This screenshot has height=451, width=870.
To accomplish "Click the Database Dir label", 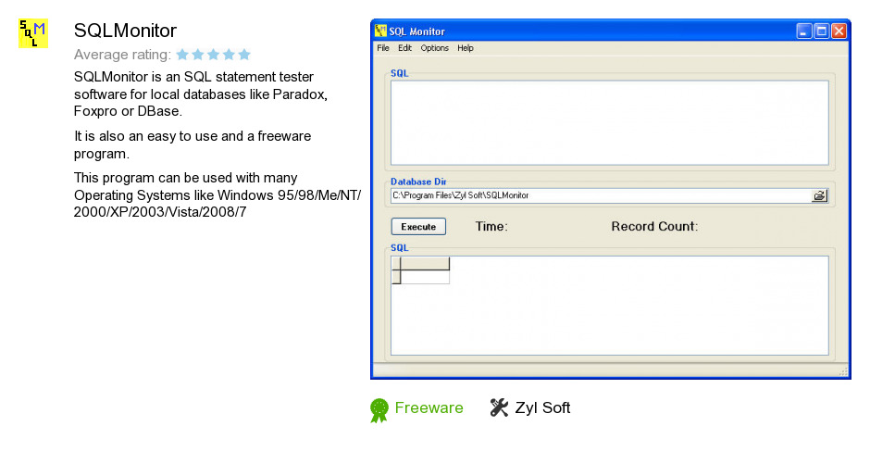I will [418, 182].
